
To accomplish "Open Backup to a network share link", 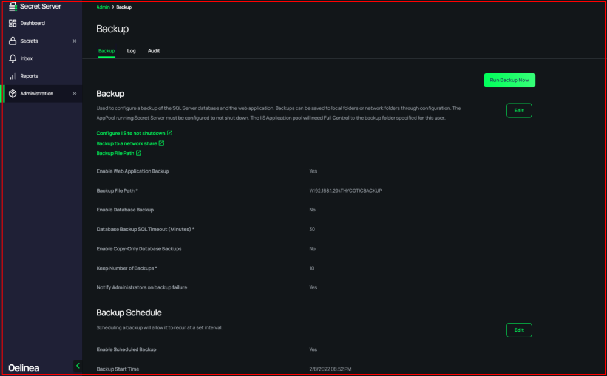I will pos(127,143).
